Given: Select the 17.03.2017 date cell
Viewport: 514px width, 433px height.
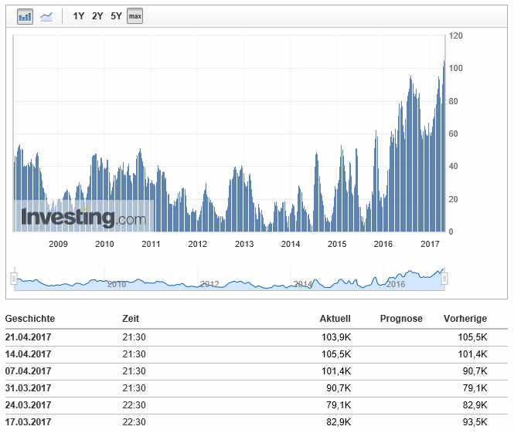Looking at the screenshot, I should tap(28, 422).
